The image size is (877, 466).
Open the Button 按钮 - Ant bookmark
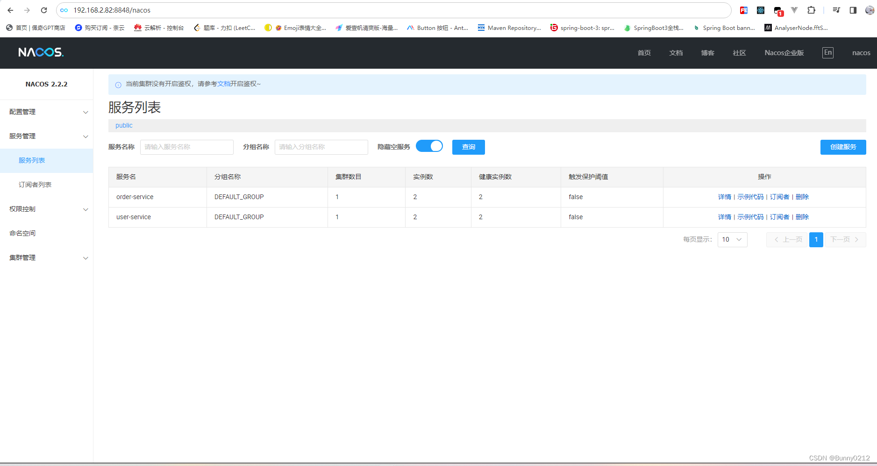coord(437,28)
